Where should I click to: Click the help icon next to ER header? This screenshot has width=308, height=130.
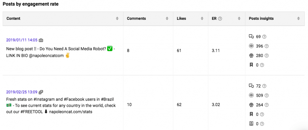(x=220, y=19)
